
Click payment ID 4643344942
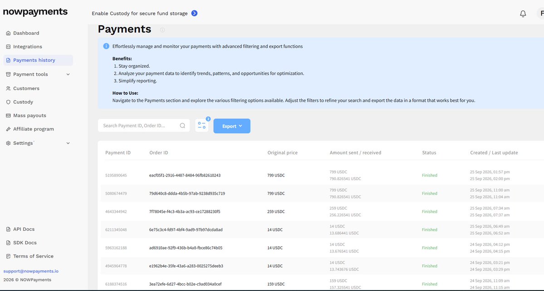116,212
